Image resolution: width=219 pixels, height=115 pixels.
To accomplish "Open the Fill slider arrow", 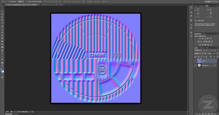I will [217, 57].
